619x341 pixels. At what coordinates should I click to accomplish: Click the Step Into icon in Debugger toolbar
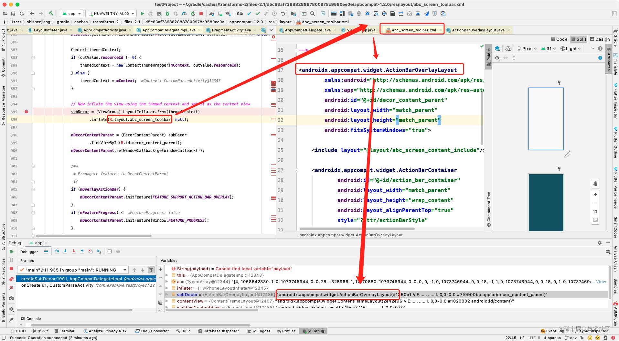click(65, 252)
